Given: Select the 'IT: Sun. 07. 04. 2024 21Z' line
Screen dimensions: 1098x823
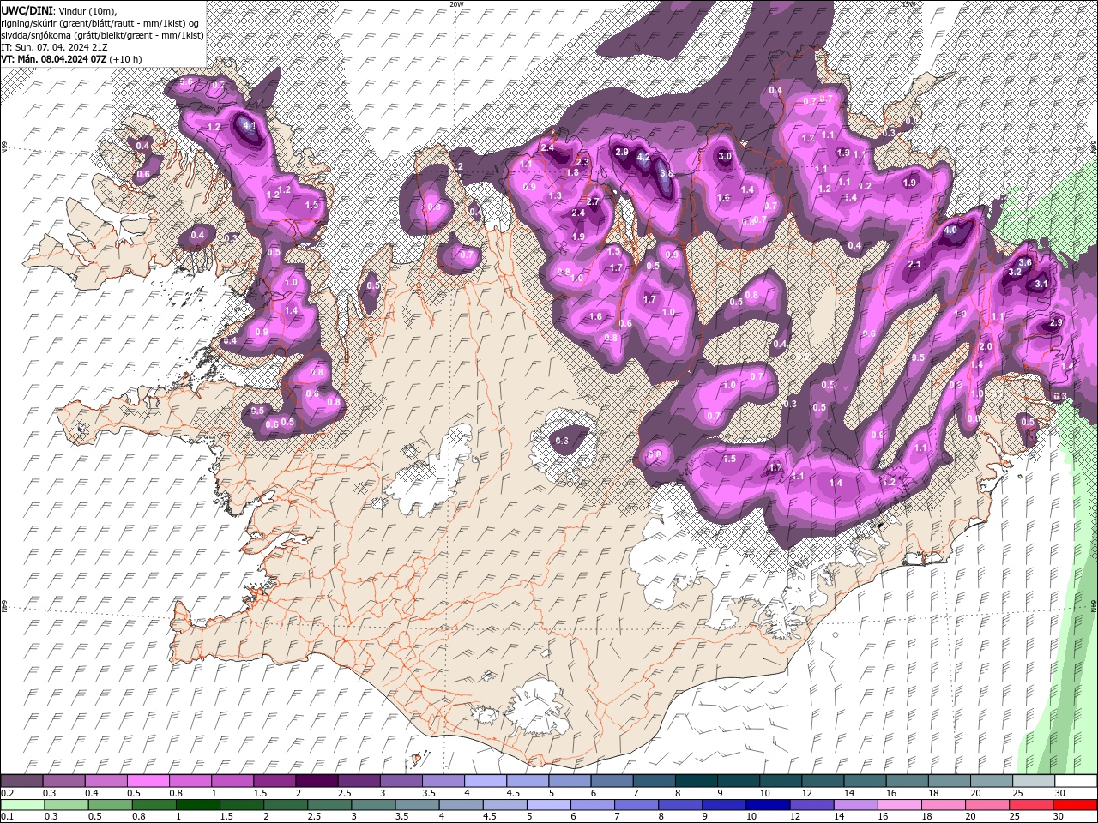Looking at the screenshot, I should pyautogui.click(x=54, y=46).
